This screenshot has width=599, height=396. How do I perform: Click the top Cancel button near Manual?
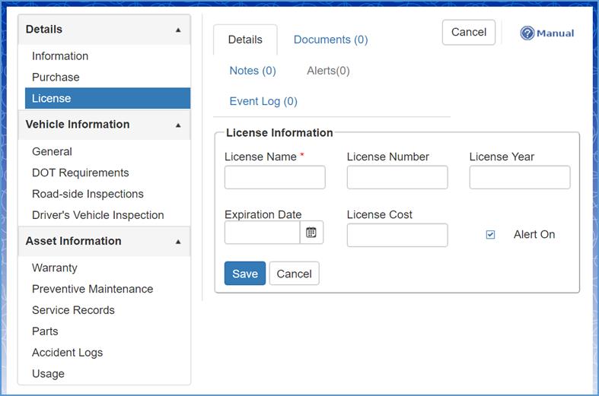tap(468, 32)
